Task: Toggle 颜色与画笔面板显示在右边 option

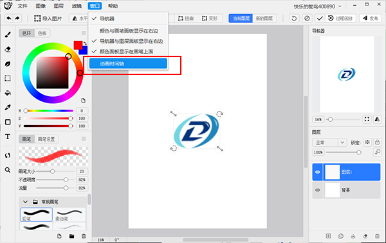Action: pos(128,31)
